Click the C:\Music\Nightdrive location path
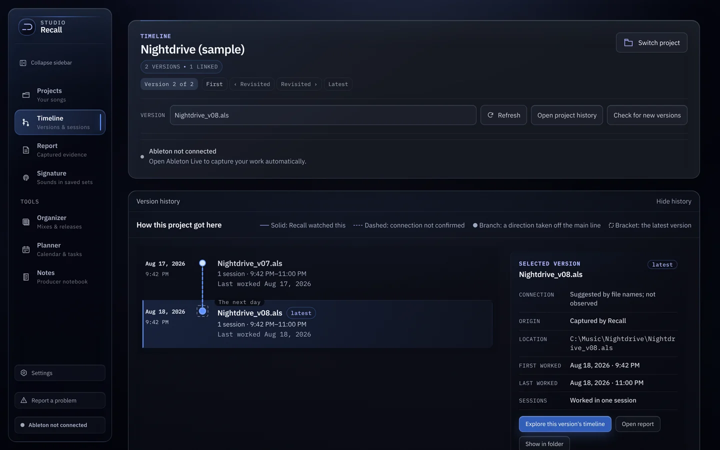 tap(622, 343)
